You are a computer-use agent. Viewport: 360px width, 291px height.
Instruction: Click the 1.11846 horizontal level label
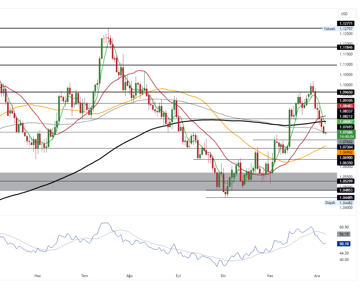346,47
